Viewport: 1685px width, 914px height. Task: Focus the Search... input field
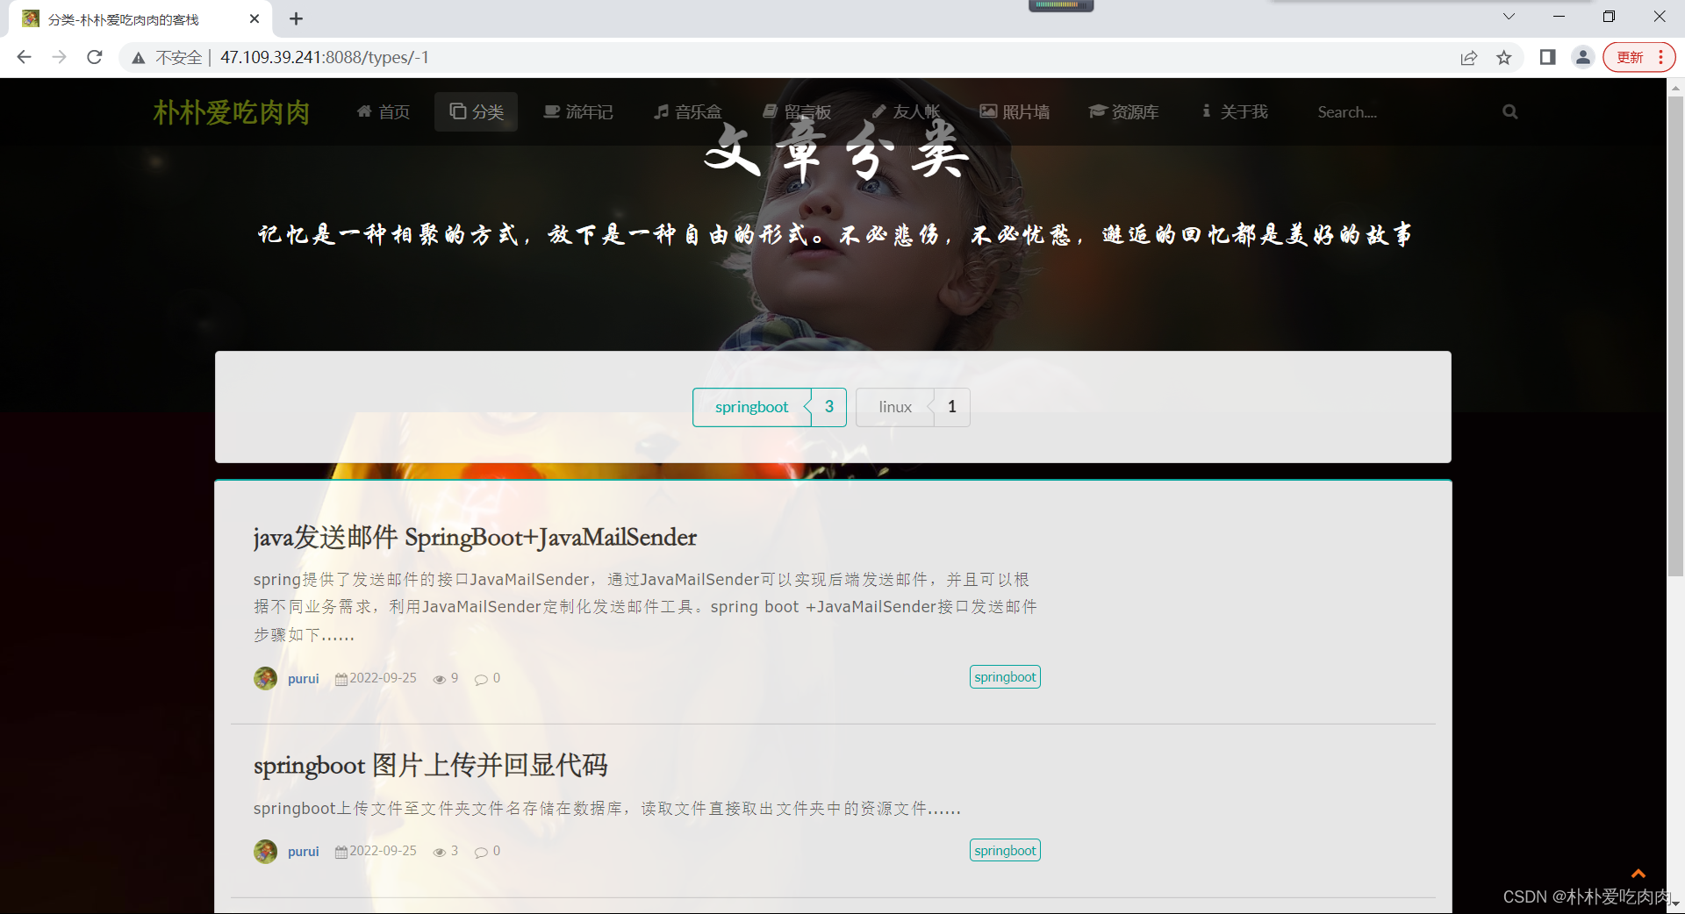1400,111
